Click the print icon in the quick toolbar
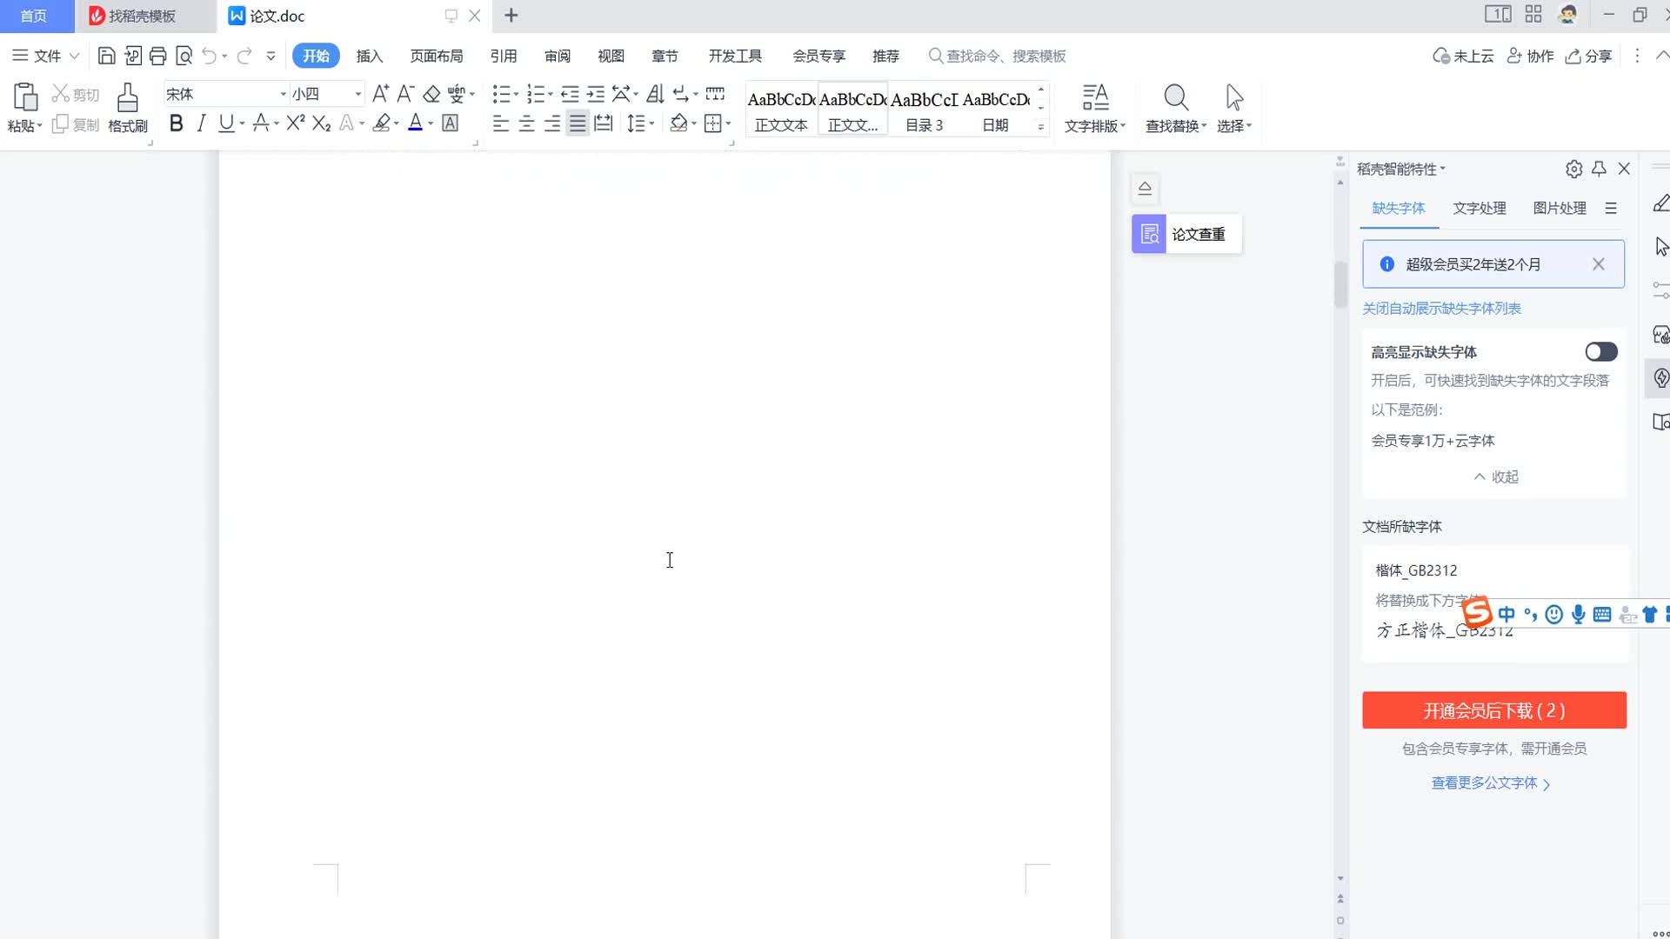 157,57
